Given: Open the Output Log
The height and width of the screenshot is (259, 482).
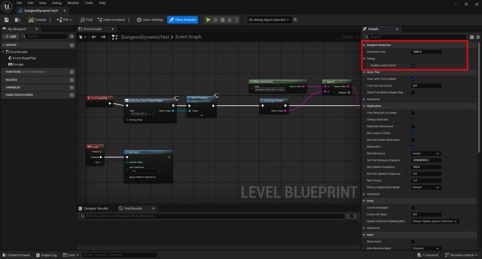Looking at the screenshot, I should coord(46,255).
